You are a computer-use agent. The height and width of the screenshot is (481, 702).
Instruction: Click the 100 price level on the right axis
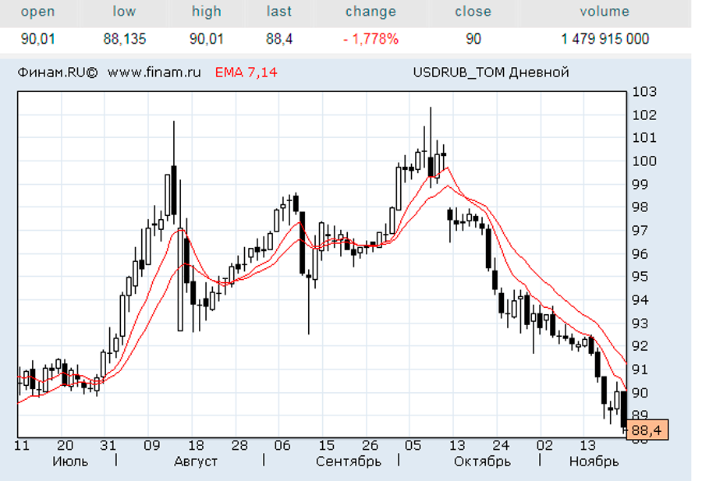tap(645, 161)
